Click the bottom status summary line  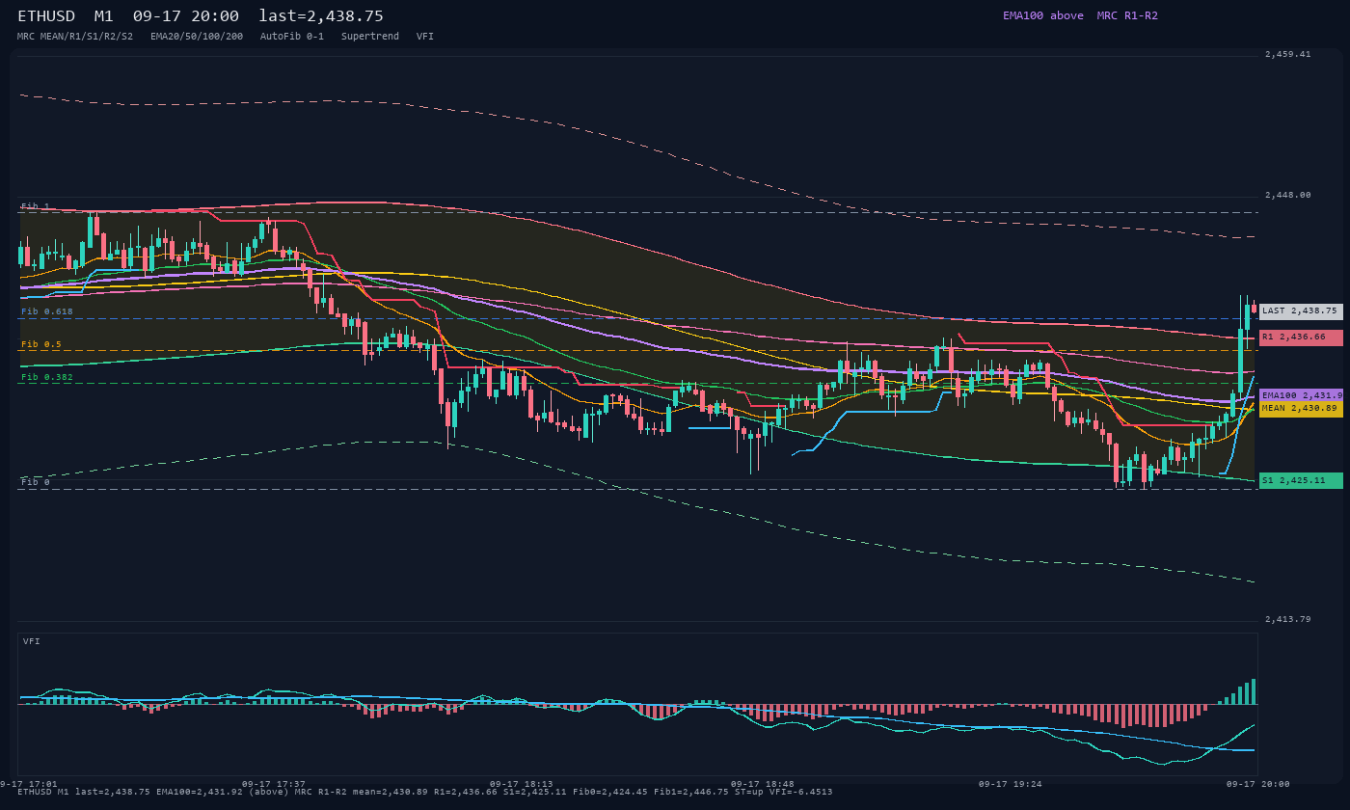(x=425, y=792)
